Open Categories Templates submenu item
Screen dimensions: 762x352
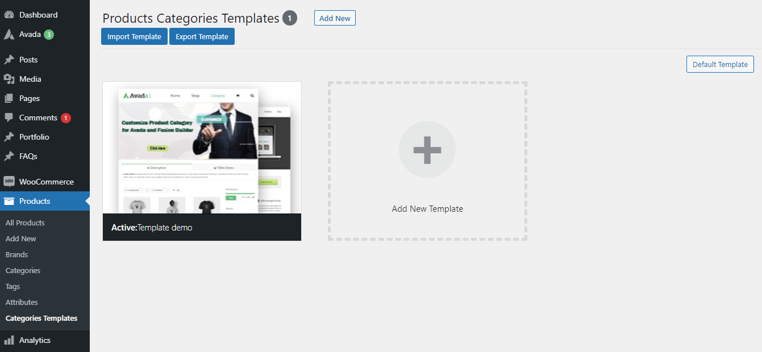pyautogui.click(x=41, y=318)
